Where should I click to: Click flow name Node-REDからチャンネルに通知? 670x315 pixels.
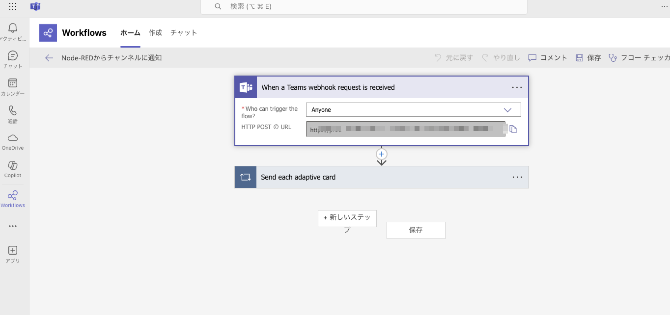tap(112, 58)
